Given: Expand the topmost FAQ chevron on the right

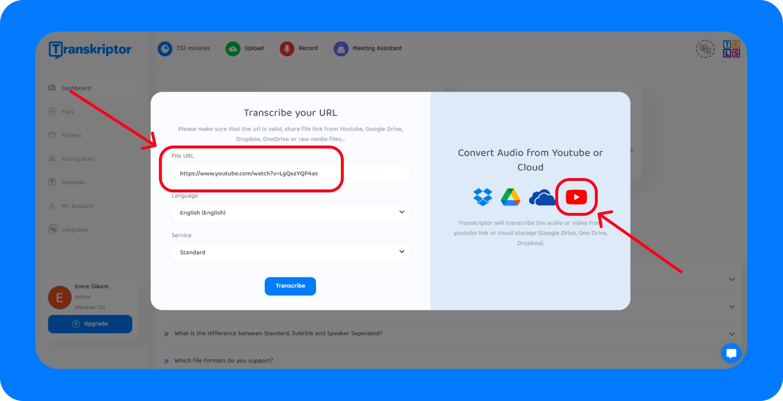Looking at the screenshot, I should point(732,279).
